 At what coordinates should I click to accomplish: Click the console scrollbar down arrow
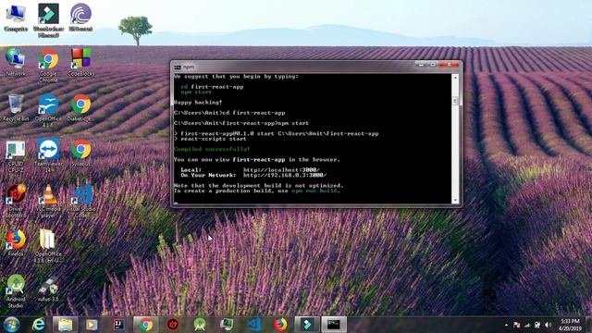455,200
